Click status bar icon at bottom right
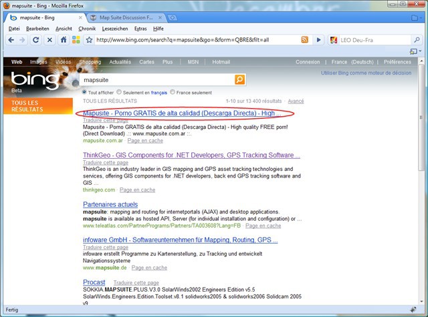The image size is (428, 317). pos(413,310)
